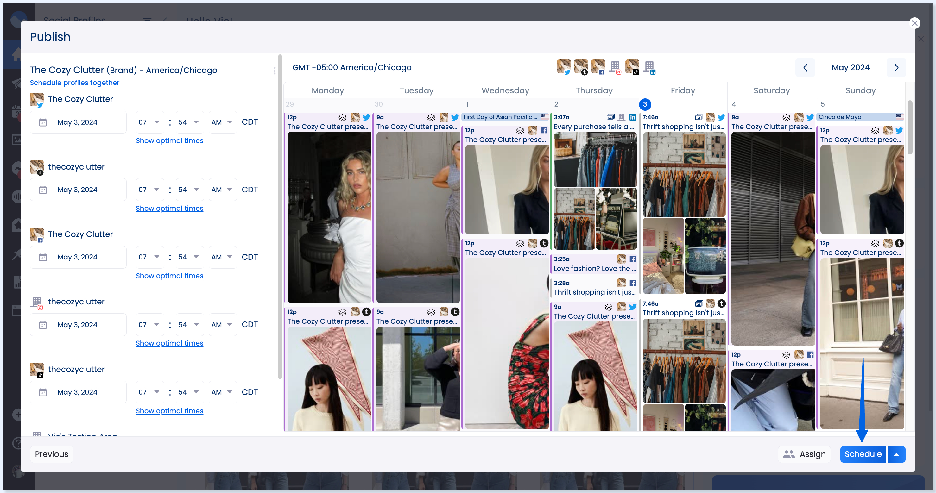This screenshot has width=936, height=493.
Task: Click the stack icon on Monday 12p Twitter post
Action: coord(342,117)
